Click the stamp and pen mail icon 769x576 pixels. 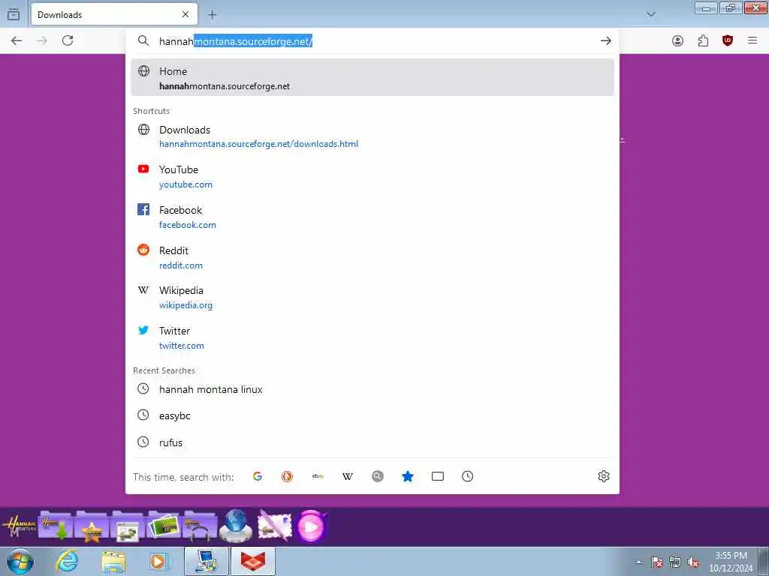point(275,525)
